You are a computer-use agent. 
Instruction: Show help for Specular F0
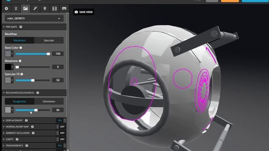tap(22, 74)
